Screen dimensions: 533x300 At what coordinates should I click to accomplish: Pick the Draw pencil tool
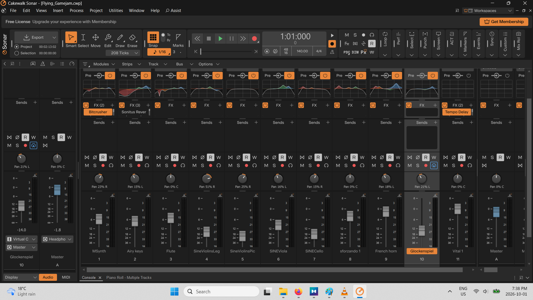click(120, 38)
